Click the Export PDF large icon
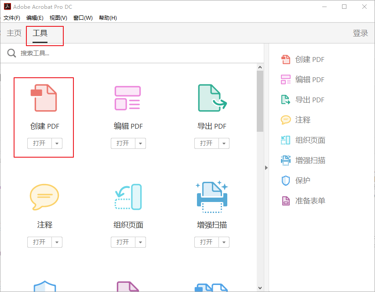 tap(212, 98)
